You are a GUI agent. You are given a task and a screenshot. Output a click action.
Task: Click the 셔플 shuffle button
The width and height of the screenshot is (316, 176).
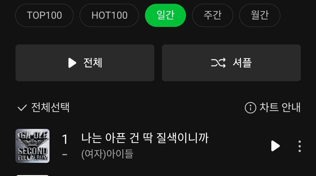(x=231, y=63)
